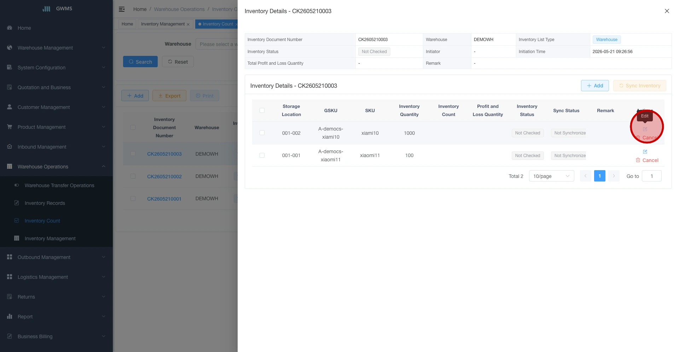Click Home in the breadcrumb
The image size is (679, 352).
point(140,9)
